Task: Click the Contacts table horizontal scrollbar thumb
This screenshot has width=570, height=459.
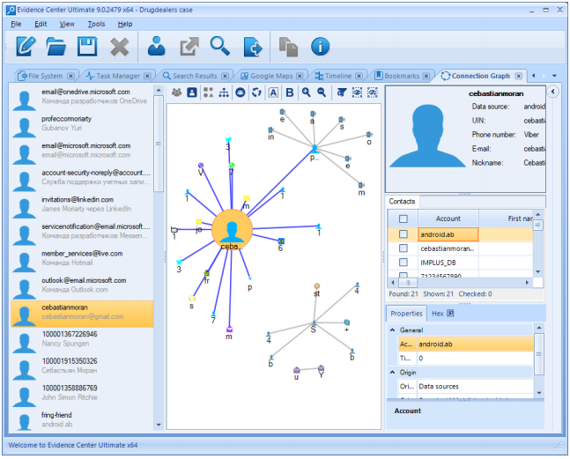Action: click(408, 283)
